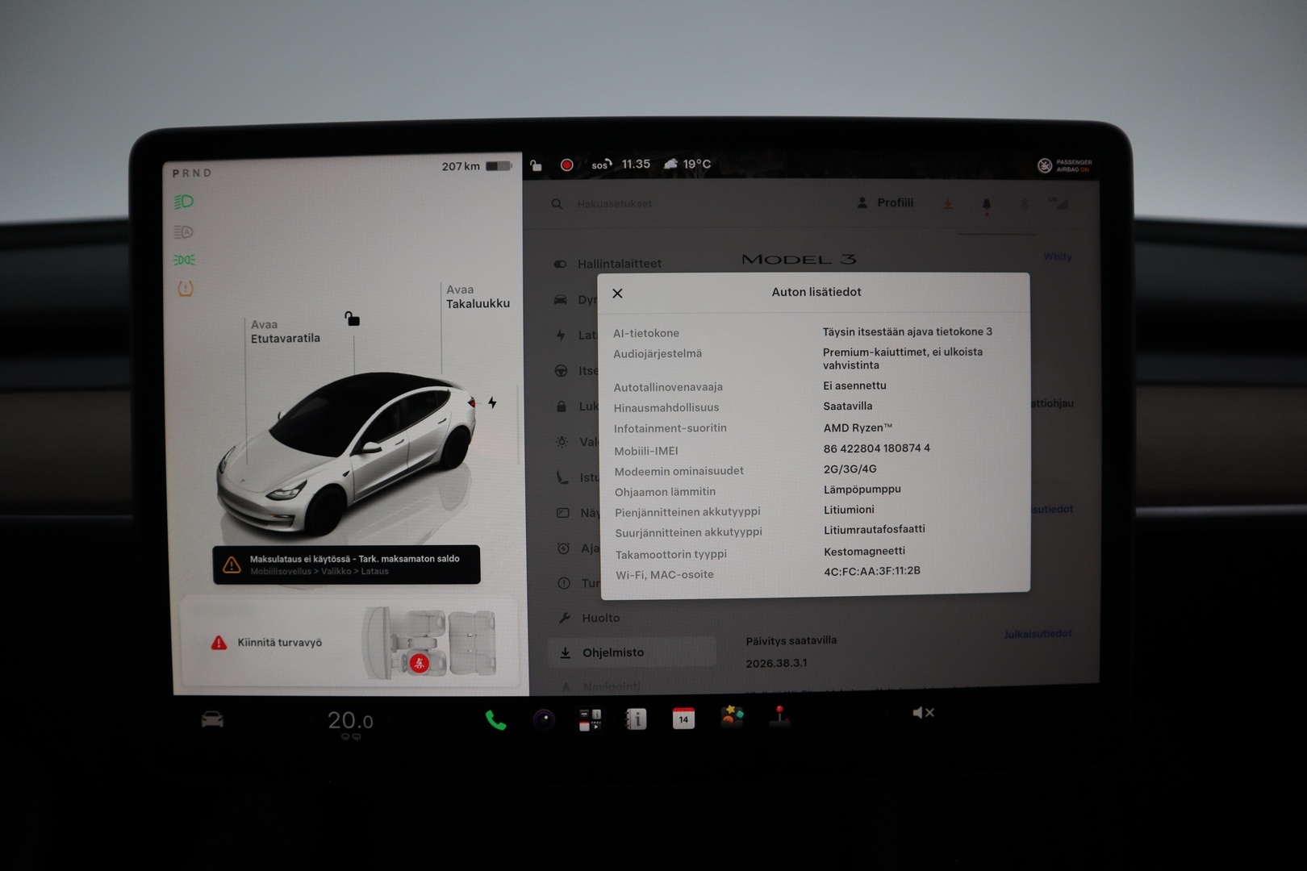
Task: Select the Mobiili-IMEI value 86 422804 180874 4
Action: (x=876, y=448)
